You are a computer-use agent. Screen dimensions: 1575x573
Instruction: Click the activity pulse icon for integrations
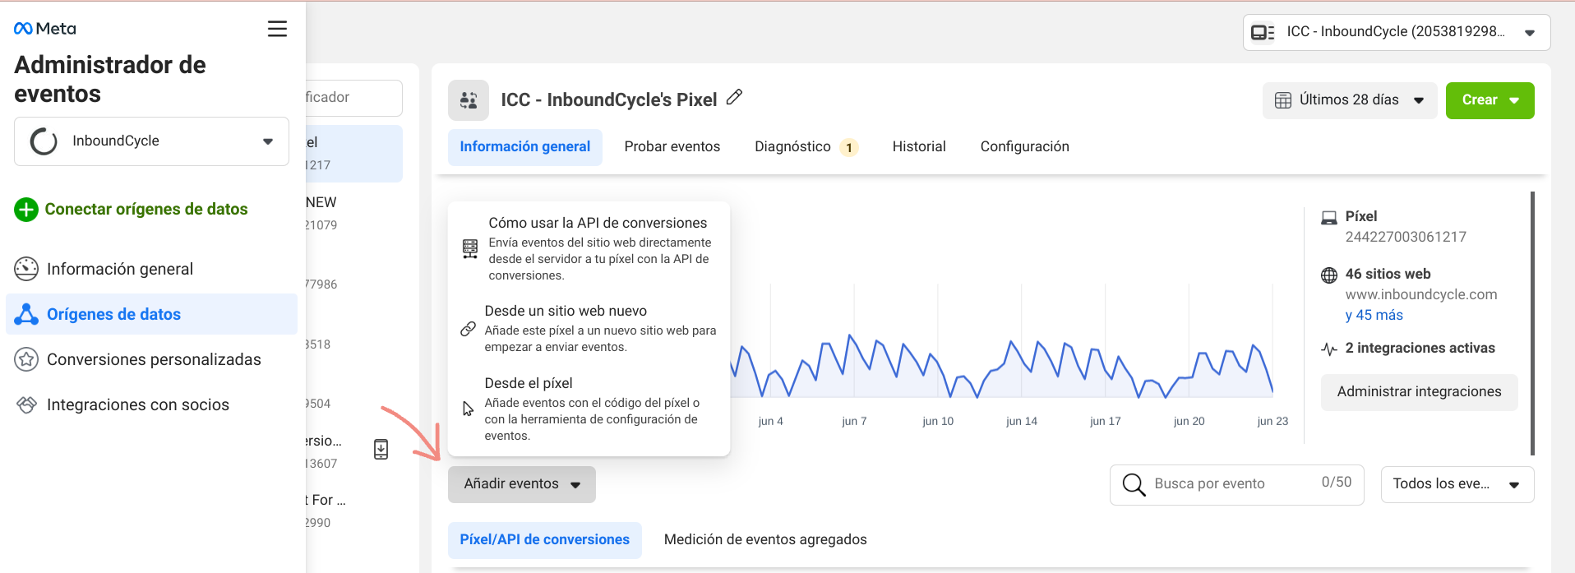tap(1328, 349)
